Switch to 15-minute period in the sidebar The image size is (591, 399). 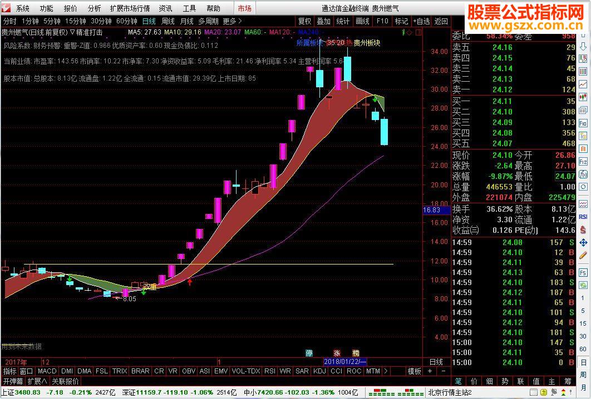pos(583,323)
